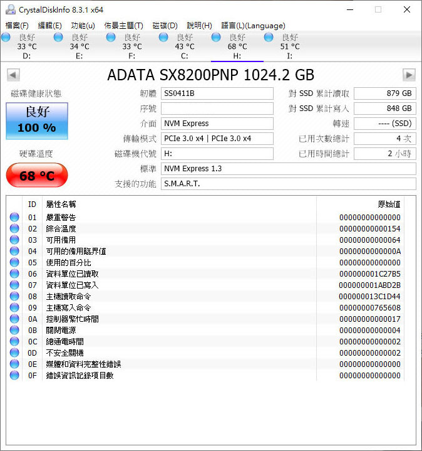The width and height of the screenshot is (422, 451).
Task: Click total host writes value 848 GB
Action: click(x=385, y=109)
